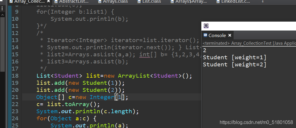Click the "<terminated> Array_CollectionTest" console header
The height and width of the screenshot is (128, 296).
249,43
